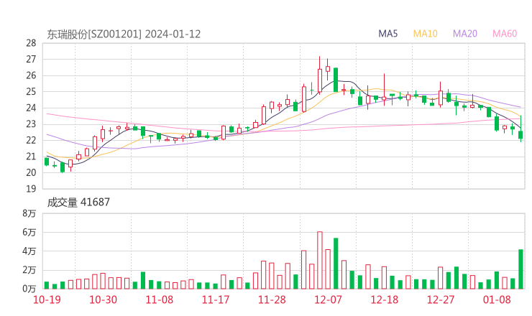Click the price axis value 22
532x316 pixels.
click(31, 140)
